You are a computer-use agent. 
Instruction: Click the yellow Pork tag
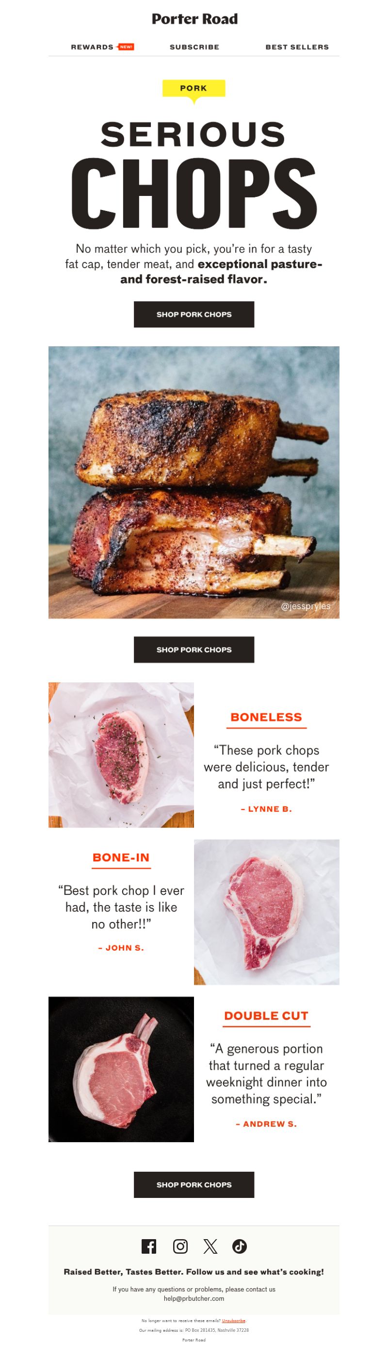[x=194, y=88]
